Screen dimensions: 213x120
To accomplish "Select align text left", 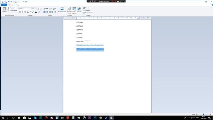I will 45,12.
